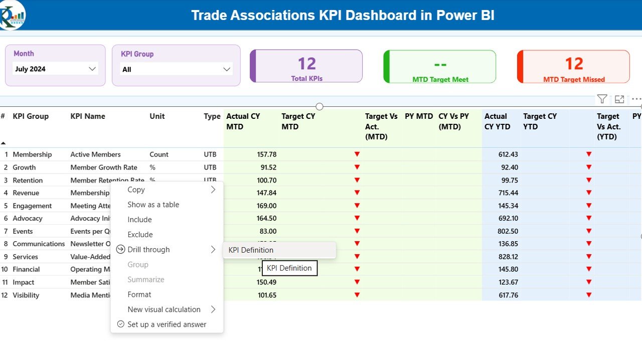Select Show as a table

point(153,205)
